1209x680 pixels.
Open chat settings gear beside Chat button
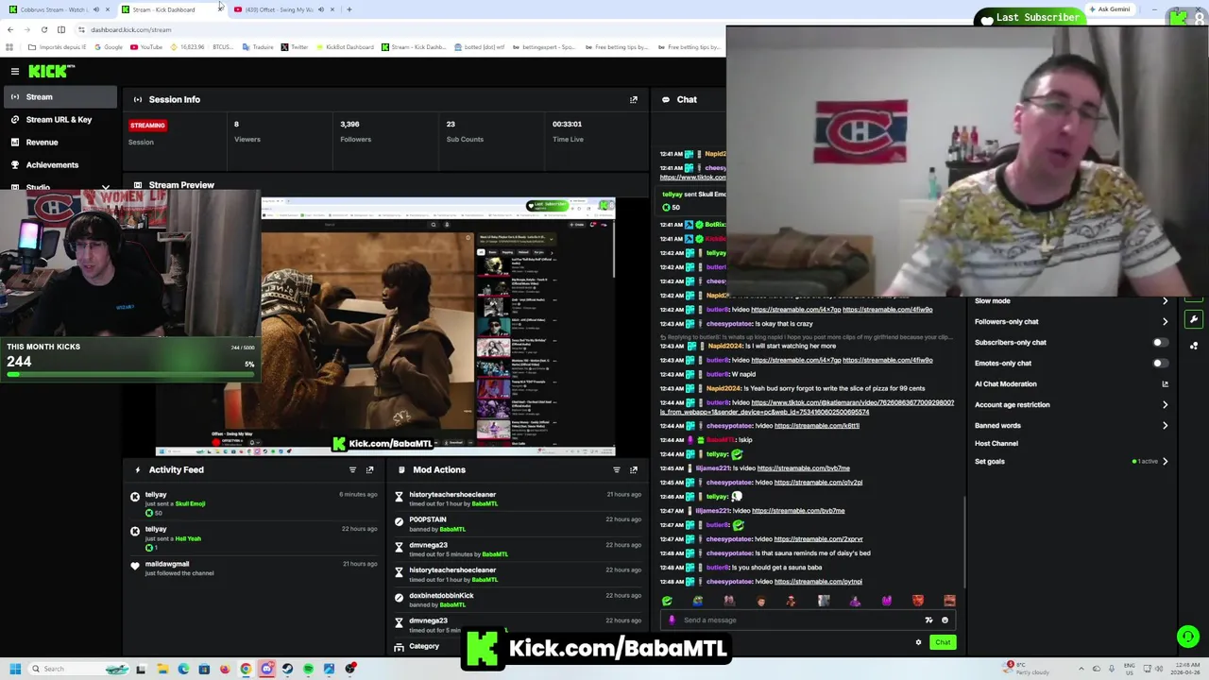(x=918, y=642)
